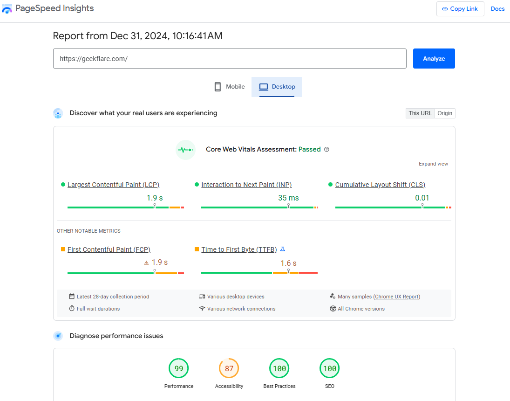Click the desktop laptop icon
The width and height of the screenshot is (510, 401).
pyautogui.click(x=264, y=87)
